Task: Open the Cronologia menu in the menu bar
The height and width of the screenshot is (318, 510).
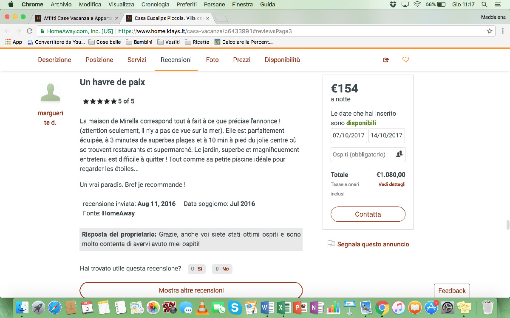Action: (155, 5)
